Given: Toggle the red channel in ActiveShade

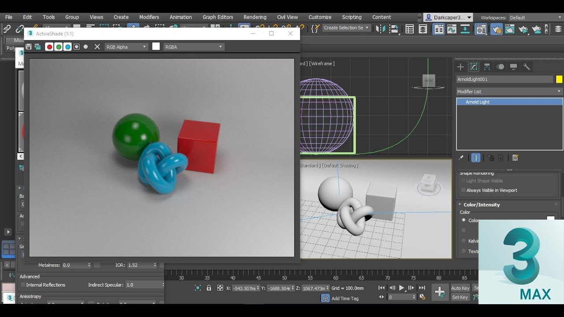Looking at the screenshot, I should (x=49, y=47).
